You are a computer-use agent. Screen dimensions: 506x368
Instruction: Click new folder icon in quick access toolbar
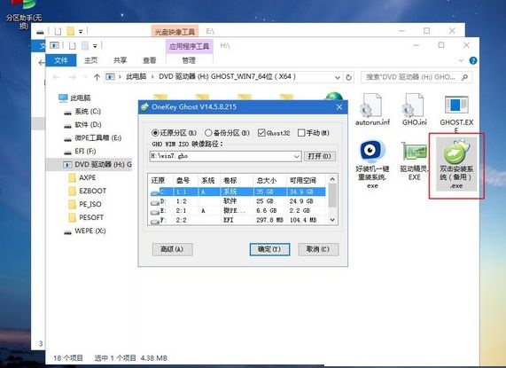(84, 45)
